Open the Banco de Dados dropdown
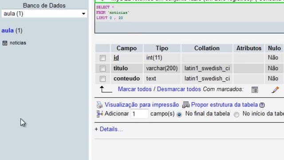Image resolution: width=284 pixels, height=160 pixels. coord(44,14)
